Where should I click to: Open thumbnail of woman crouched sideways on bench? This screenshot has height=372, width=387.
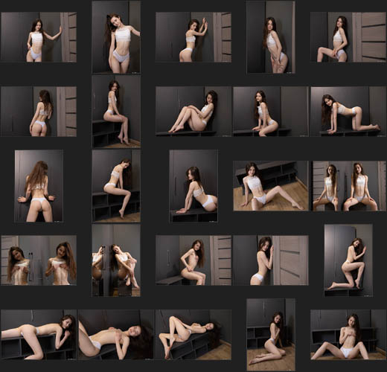[x=271, y=112]
